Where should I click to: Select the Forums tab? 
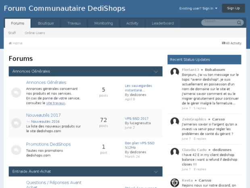(18, 23)
